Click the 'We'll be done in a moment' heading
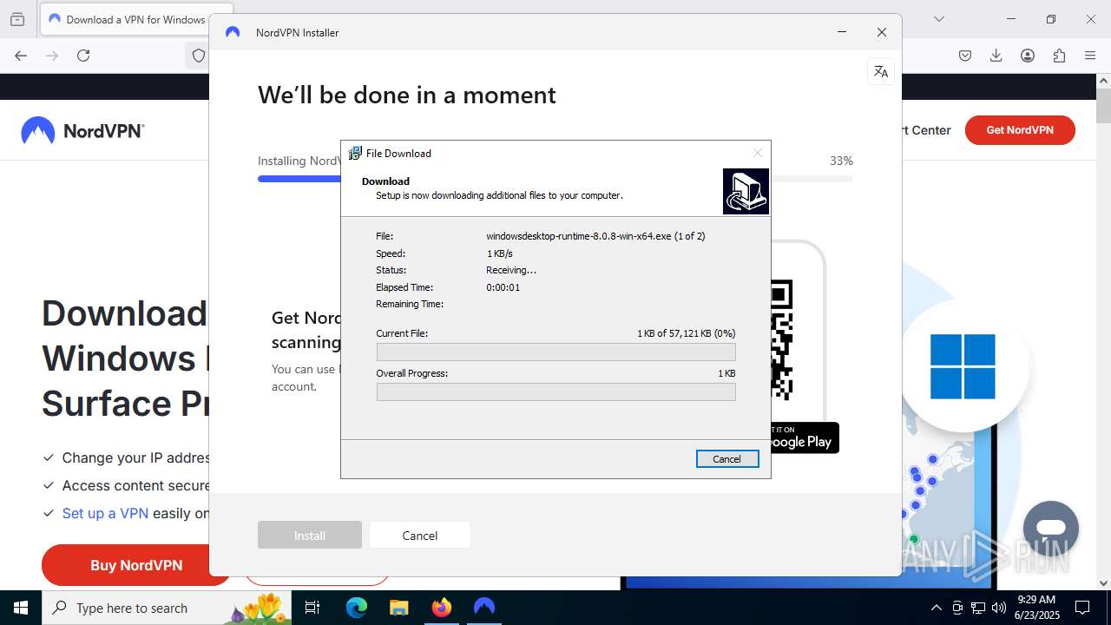This screenshot has width=1111, height=625. click(407, 95)
